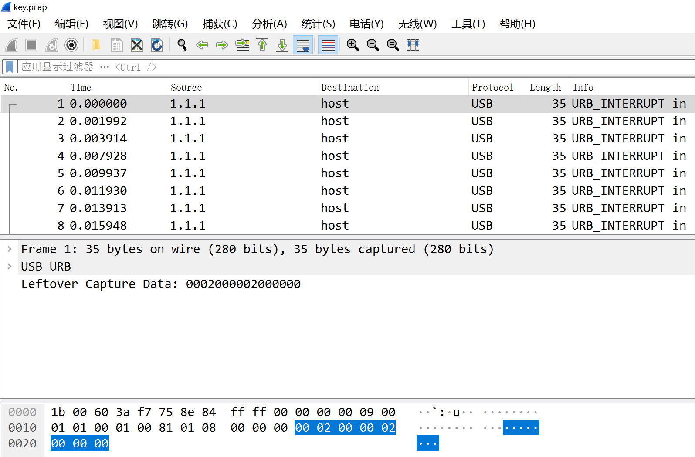The width and height of the screenshot is (695, 457).
Task: Reload the capture file
Action: [x=157, y=45]
